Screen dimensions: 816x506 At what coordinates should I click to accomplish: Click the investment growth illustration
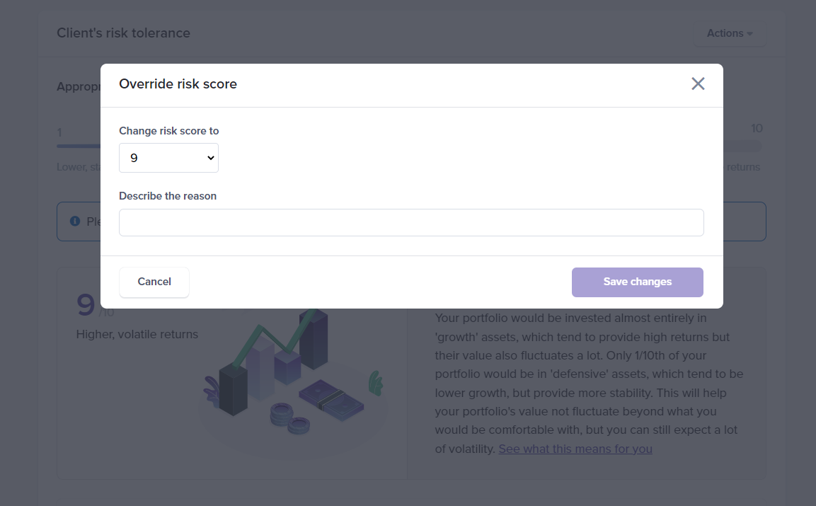click(292, 382)
